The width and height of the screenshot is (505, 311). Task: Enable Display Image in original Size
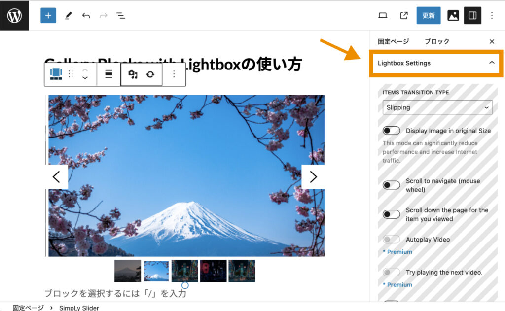(x=391, y=130)
